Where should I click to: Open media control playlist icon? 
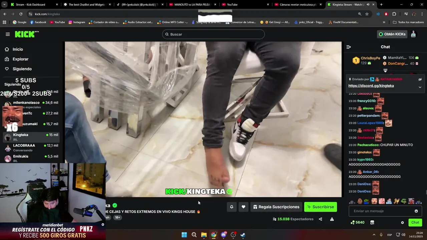[x=406, y=14]
